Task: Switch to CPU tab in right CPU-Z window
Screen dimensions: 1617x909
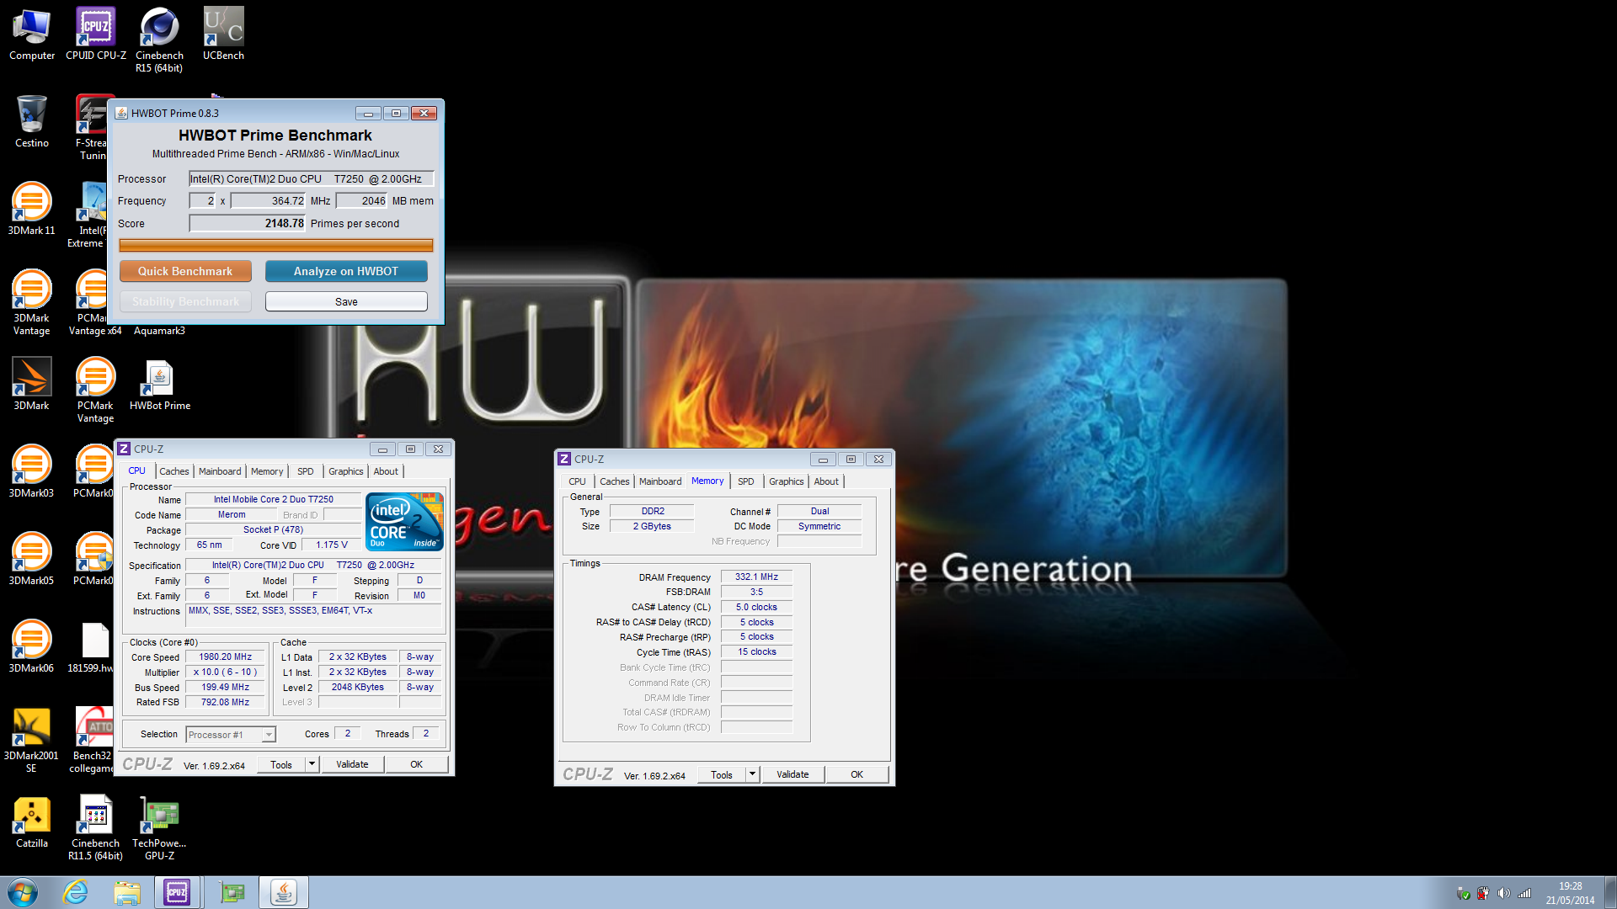Action: click(577, 481)
